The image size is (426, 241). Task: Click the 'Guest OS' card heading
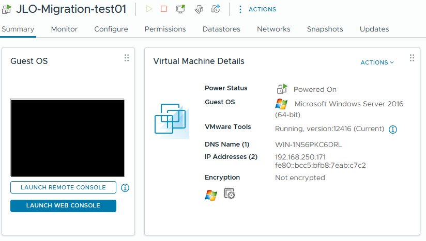[29, 61]
